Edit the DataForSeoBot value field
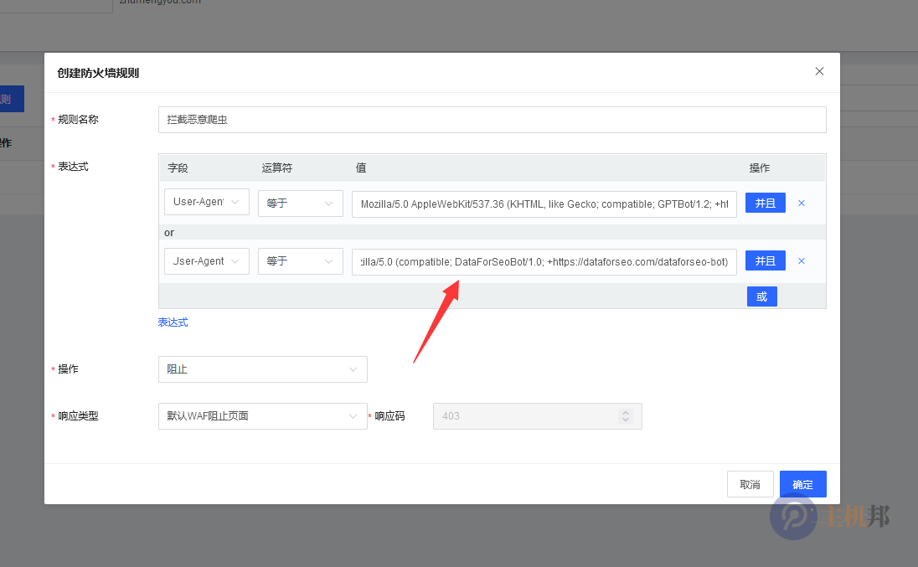Viewport: 918px width, 567px height. [544, 261]
